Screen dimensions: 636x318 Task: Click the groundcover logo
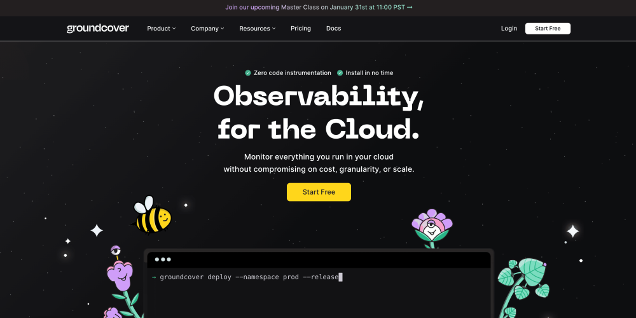(98, 29)
